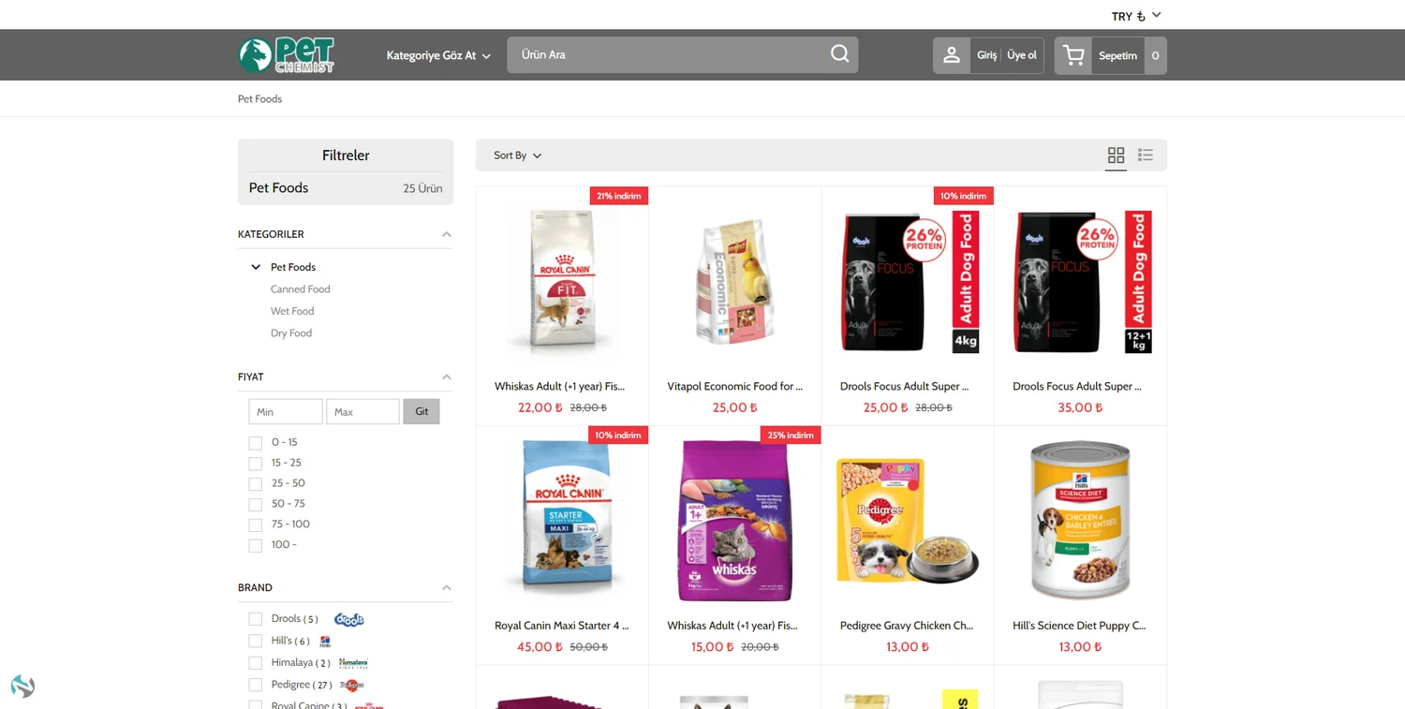Click the Üye ol link
This screenshot has width=1405, height=709.
coord(1022,55)
